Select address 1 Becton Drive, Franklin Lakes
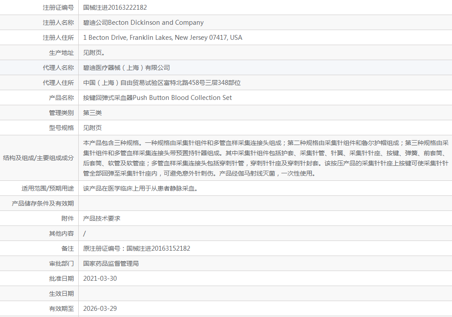Image resolution: width=452 pixels, height=317 pixels. [128, 38]
